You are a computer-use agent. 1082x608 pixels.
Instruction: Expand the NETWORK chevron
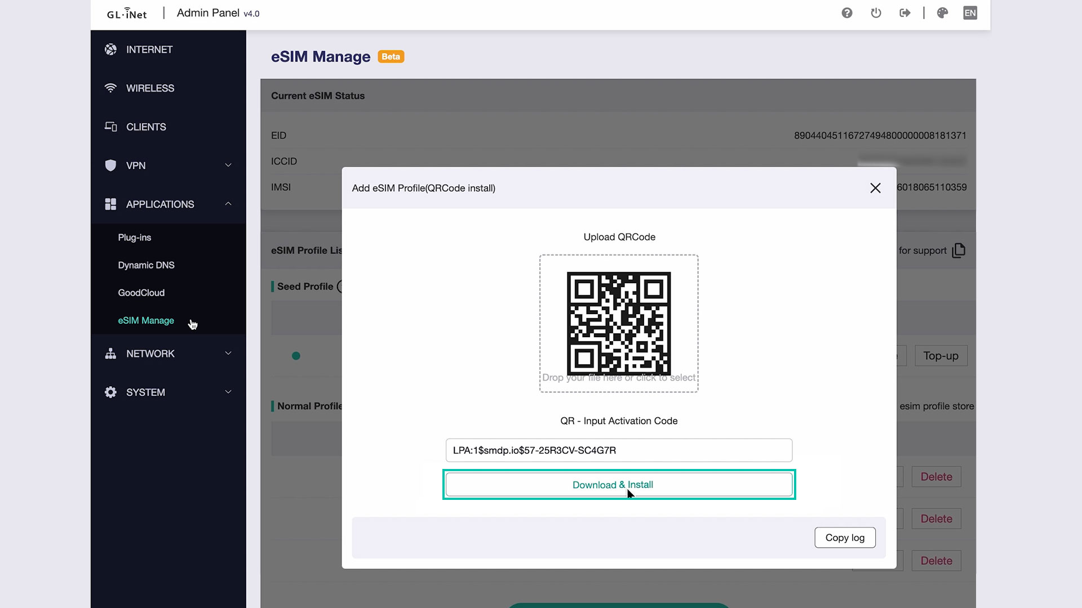(x=228, y=353)
